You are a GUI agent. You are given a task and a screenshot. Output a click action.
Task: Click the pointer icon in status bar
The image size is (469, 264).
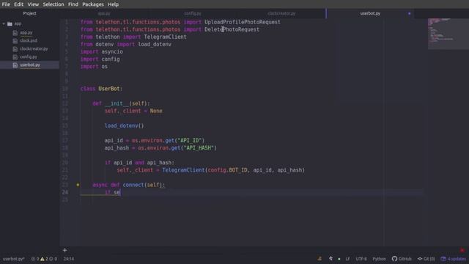(330, 259)
